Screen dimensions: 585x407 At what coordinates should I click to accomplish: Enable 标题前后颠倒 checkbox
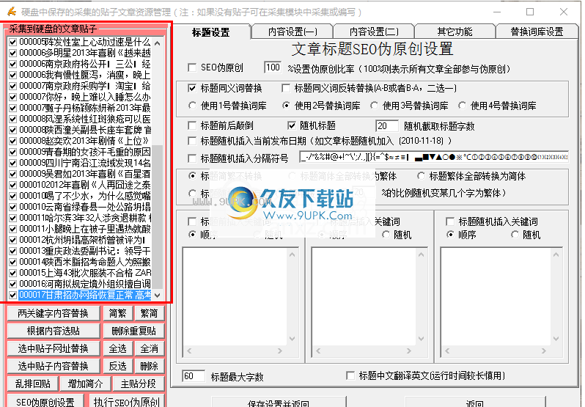click(x=192, y=125)
